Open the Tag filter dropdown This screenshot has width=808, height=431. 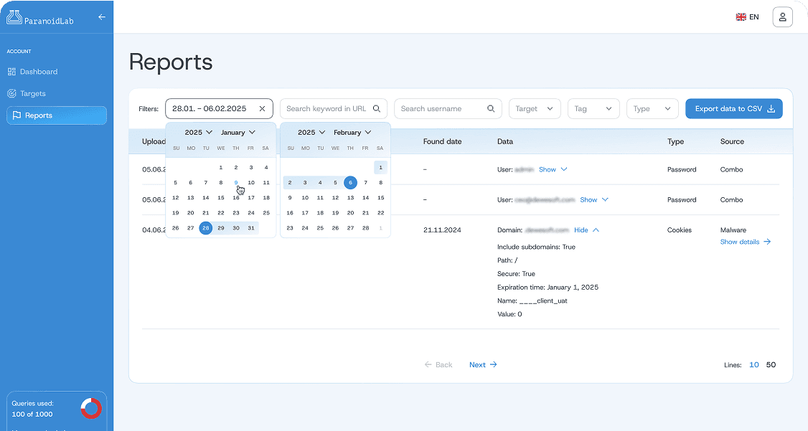tap(593, 109)
